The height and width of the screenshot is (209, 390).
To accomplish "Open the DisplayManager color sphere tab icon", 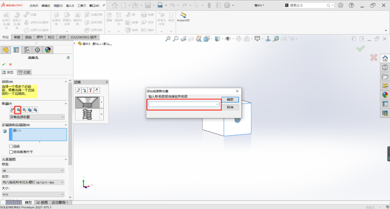I will click(48, 50).
